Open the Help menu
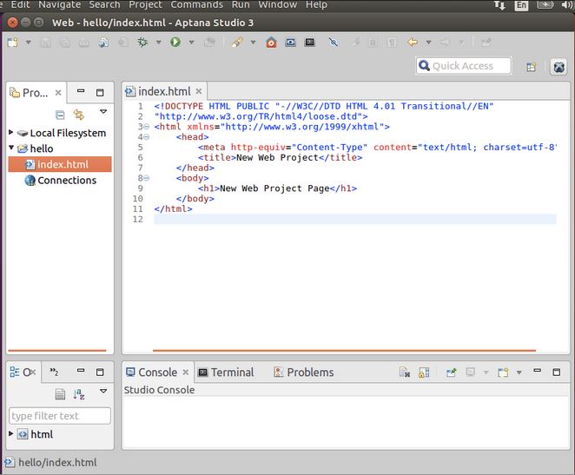The image size is (575, 475). pyautogui.click(x=316, y=4)
